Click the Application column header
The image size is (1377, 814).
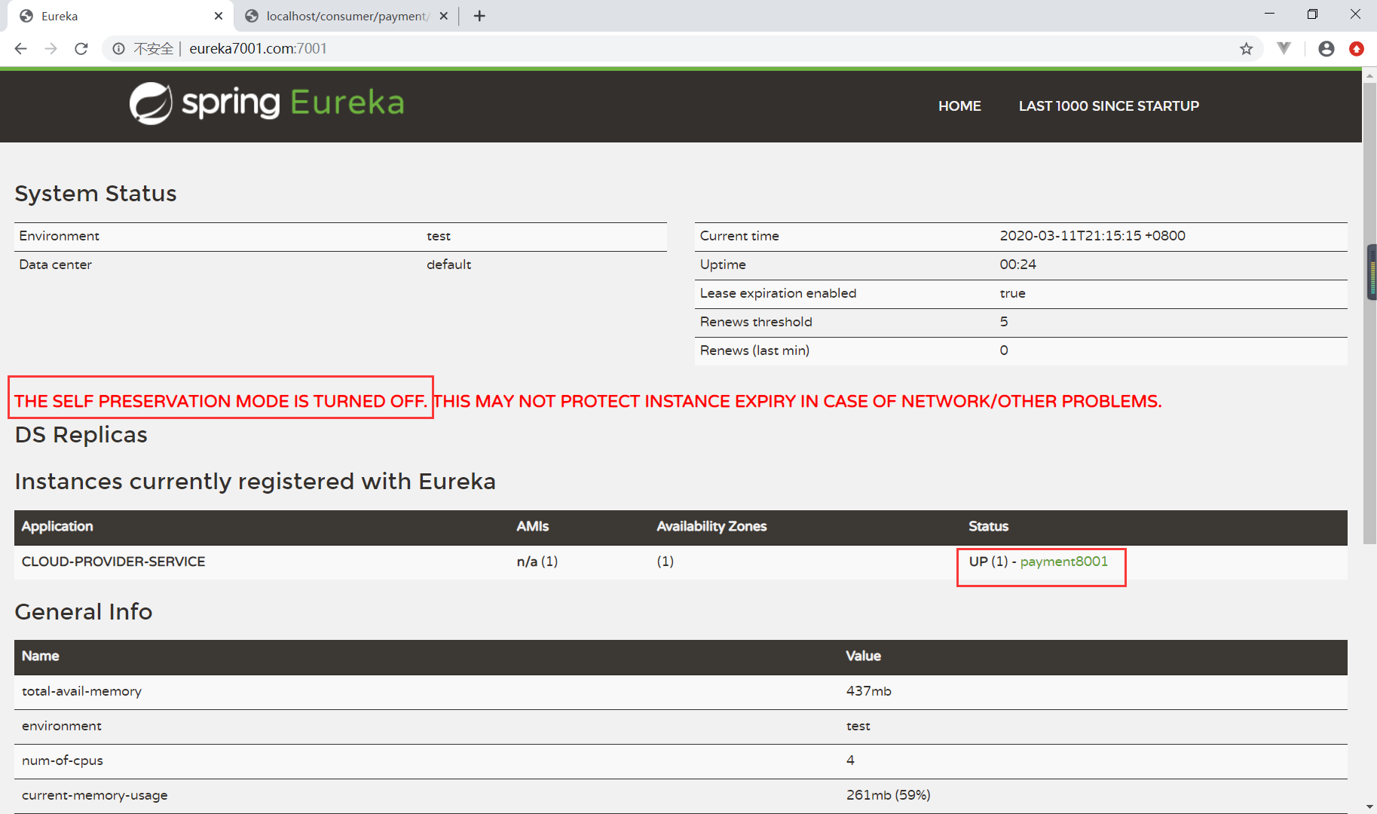pyautogui.click(x=57, y=527)
